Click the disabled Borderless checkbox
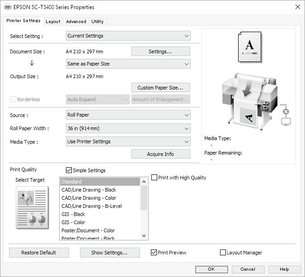The width and height of the screenshot is (305, 277). (13, 99)
